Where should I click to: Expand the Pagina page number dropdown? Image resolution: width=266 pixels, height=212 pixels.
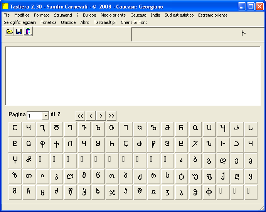[45, 116]
